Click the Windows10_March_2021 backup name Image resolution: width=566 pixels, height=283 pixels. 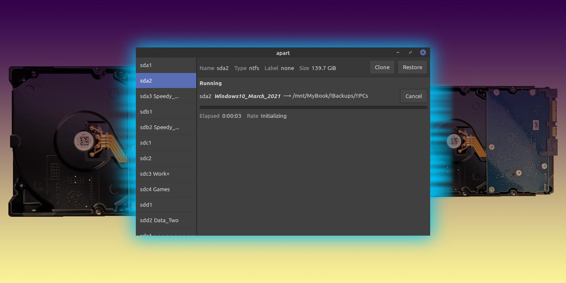point(247,96)
